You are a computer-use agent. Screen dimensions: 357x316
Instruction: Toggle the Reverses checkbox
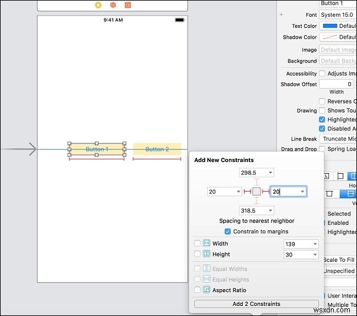(x=322, y=101)
